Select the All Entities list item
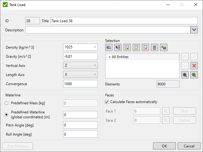The width and height of the screenshot is (203, 152). pos(142,57)
